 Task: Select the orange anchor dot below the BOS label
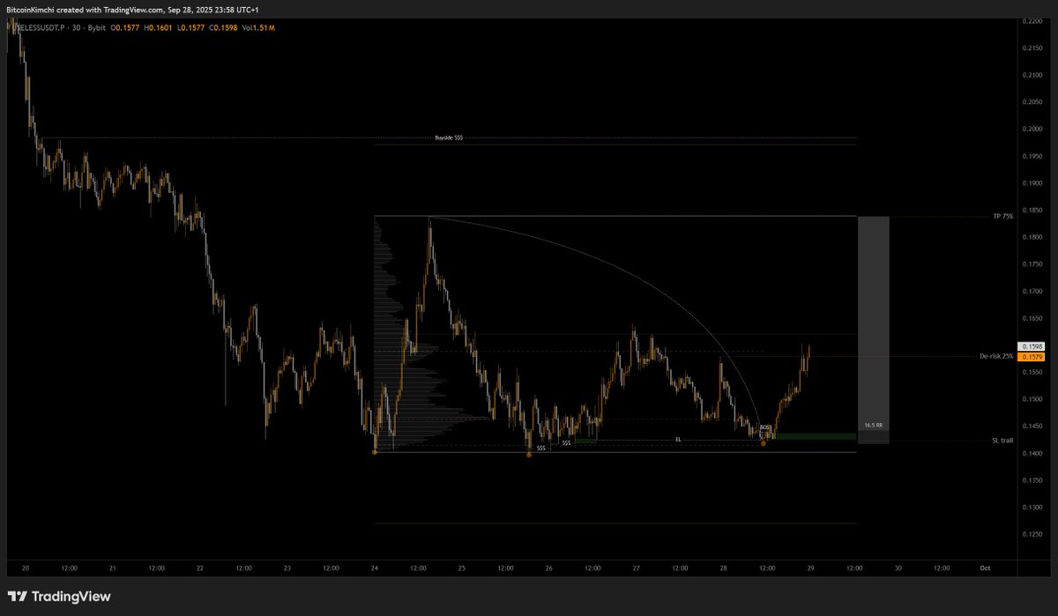coord(764,443)
